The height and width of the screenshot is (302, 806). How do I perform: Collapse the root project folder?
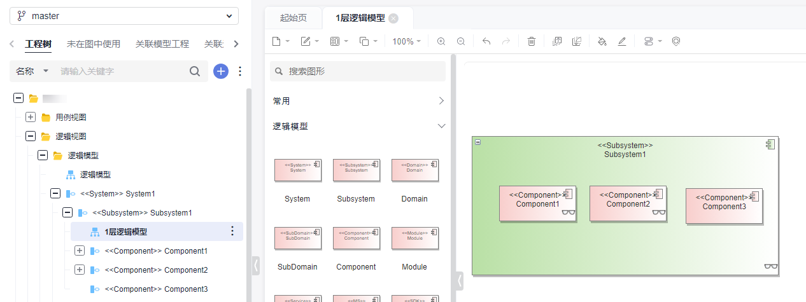(x=18, y=99)
